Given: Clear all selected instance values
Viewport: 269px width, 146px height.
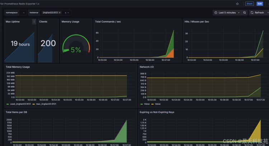Looking at the screenshot, I should (65, 13).
